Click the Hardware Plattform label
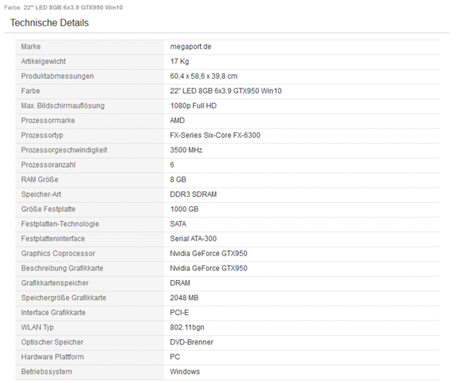 click(x=53, y=357)
